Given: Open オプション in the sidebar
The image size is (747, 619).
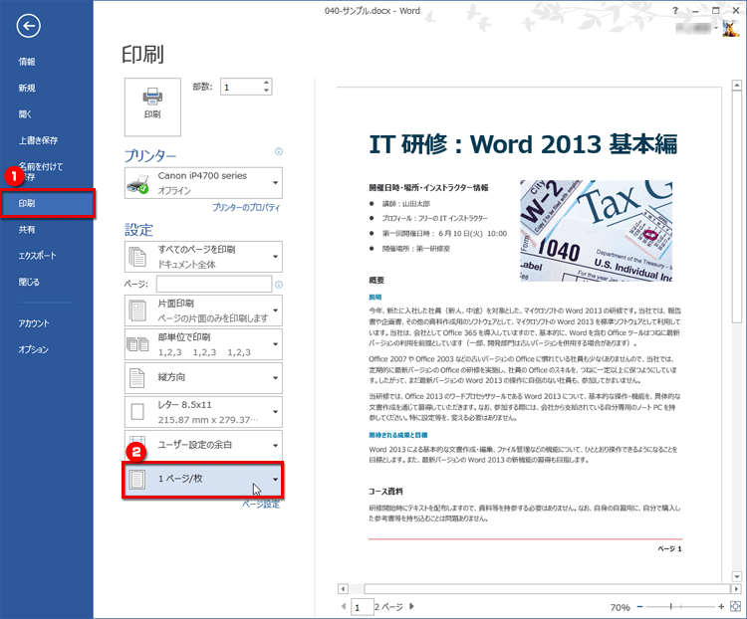Looking at the screenshot, I should pyautogui.click(x=33, y=349).
